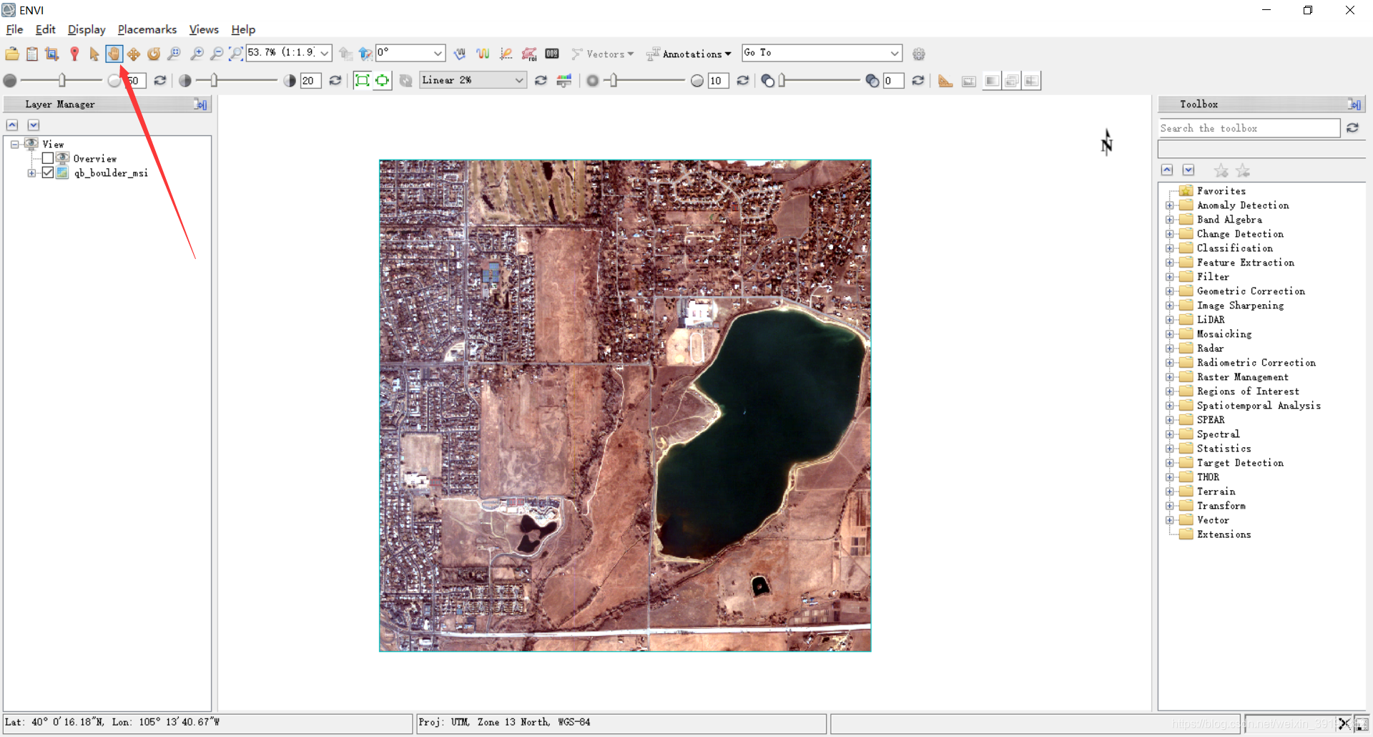This screenshot has height=737, width=1373.
Task: Add a placemark with the red pin icon
Action: coord(74,54)
